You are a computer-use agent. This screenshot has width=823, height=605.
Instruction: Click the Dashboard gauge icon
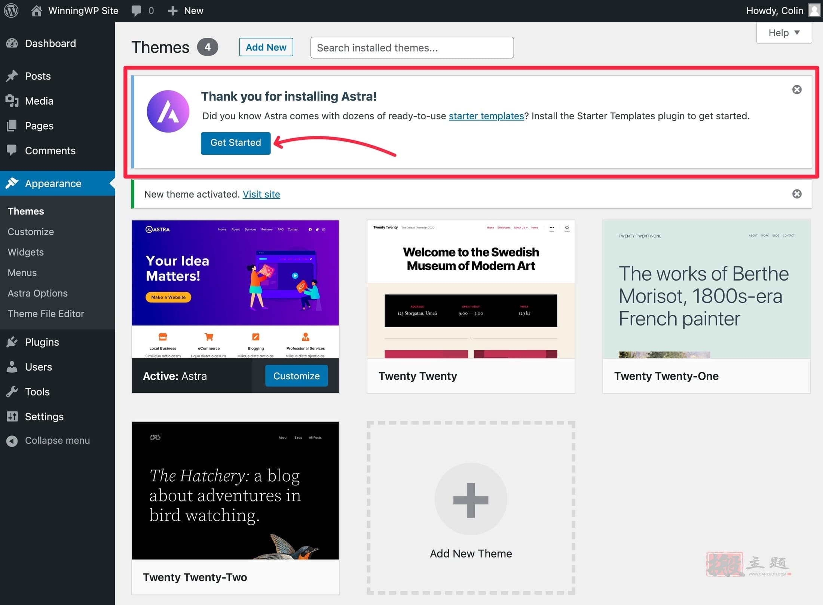tap(12, 43)
